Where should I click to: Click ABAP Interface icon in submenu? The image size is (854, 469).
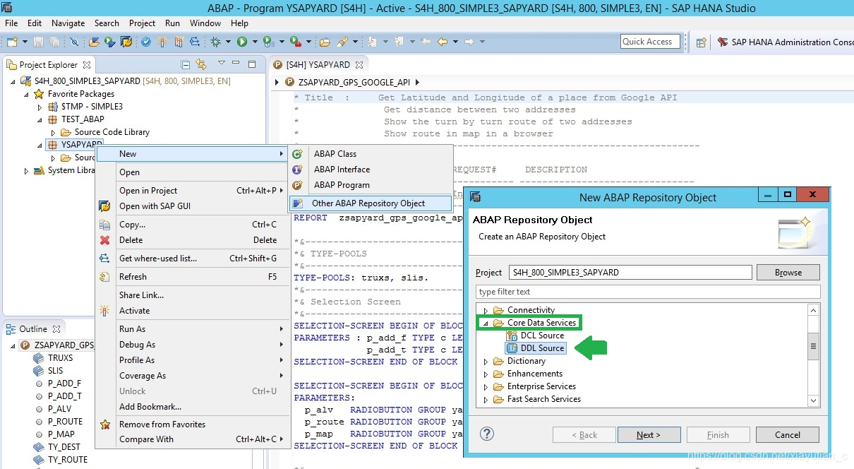pyautogui.click(x=298, y=169)
